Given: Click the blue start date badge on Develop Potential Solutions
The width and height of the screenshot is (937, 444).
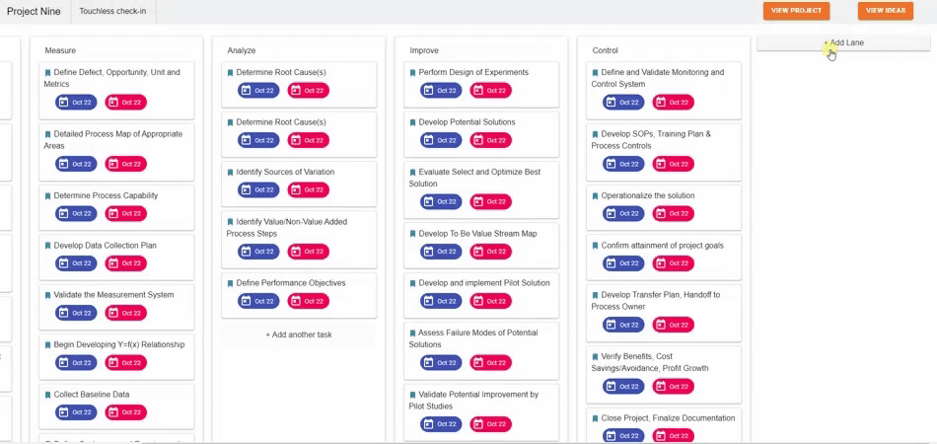Looking at the screenshot, I should pos(441,140).
